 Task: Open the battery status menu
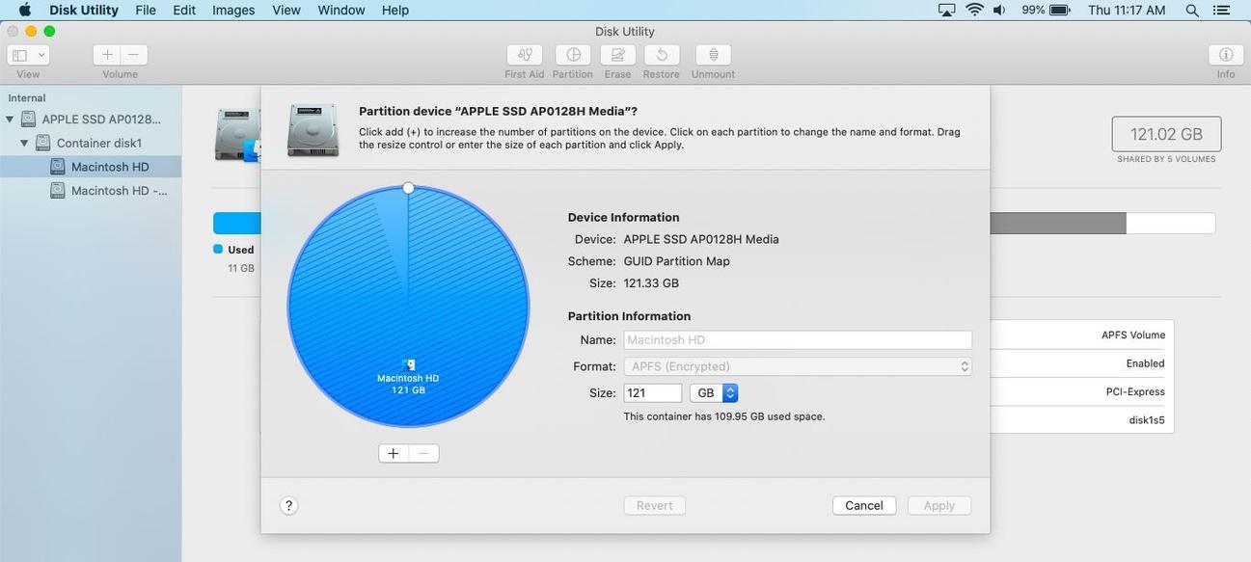(x=1047, y=10)
